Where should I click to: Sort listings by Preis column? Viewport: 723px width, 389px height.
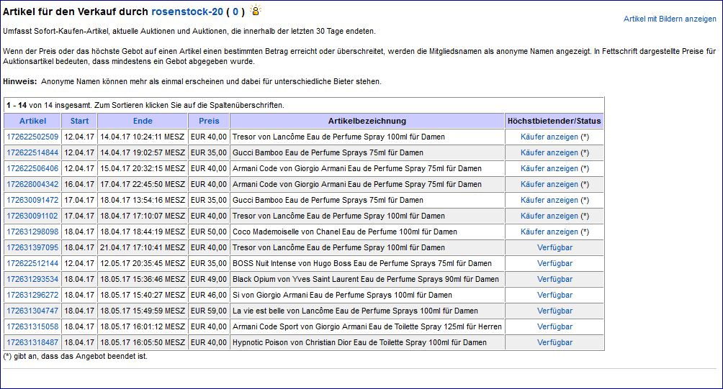point(209,121)
